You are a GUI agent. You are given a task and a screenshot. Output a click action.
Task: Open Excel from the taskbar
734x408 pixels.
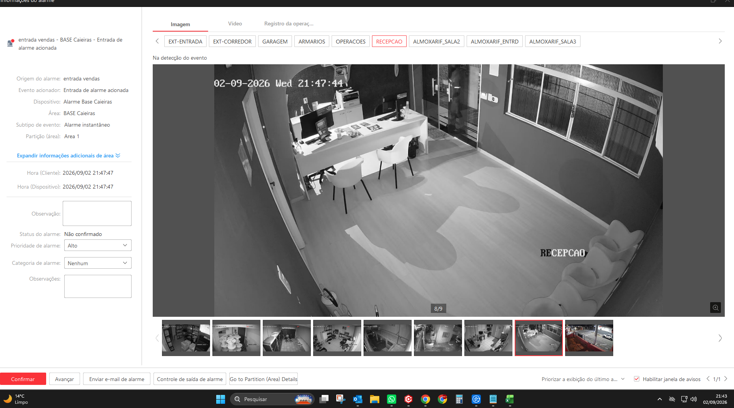[x=510, y=399]
